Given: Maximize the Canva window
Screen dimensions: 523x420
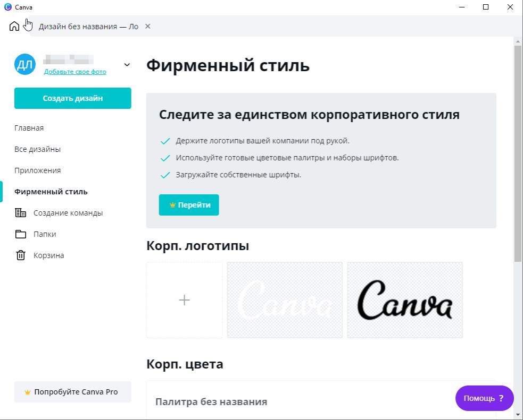Looking at the screenshot, I should coord(486,7).
